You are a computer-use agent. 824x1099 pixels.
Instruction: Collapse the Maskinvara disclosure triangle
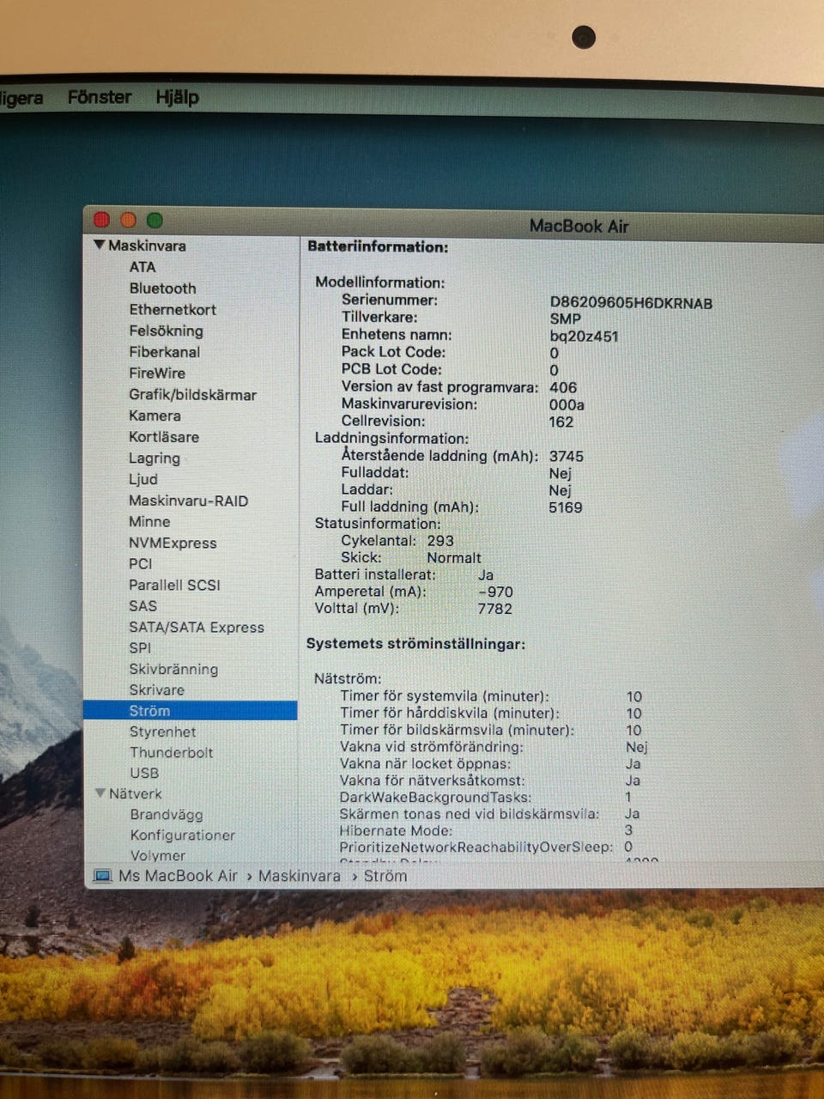pyautogui.click(x=100, y=246)
